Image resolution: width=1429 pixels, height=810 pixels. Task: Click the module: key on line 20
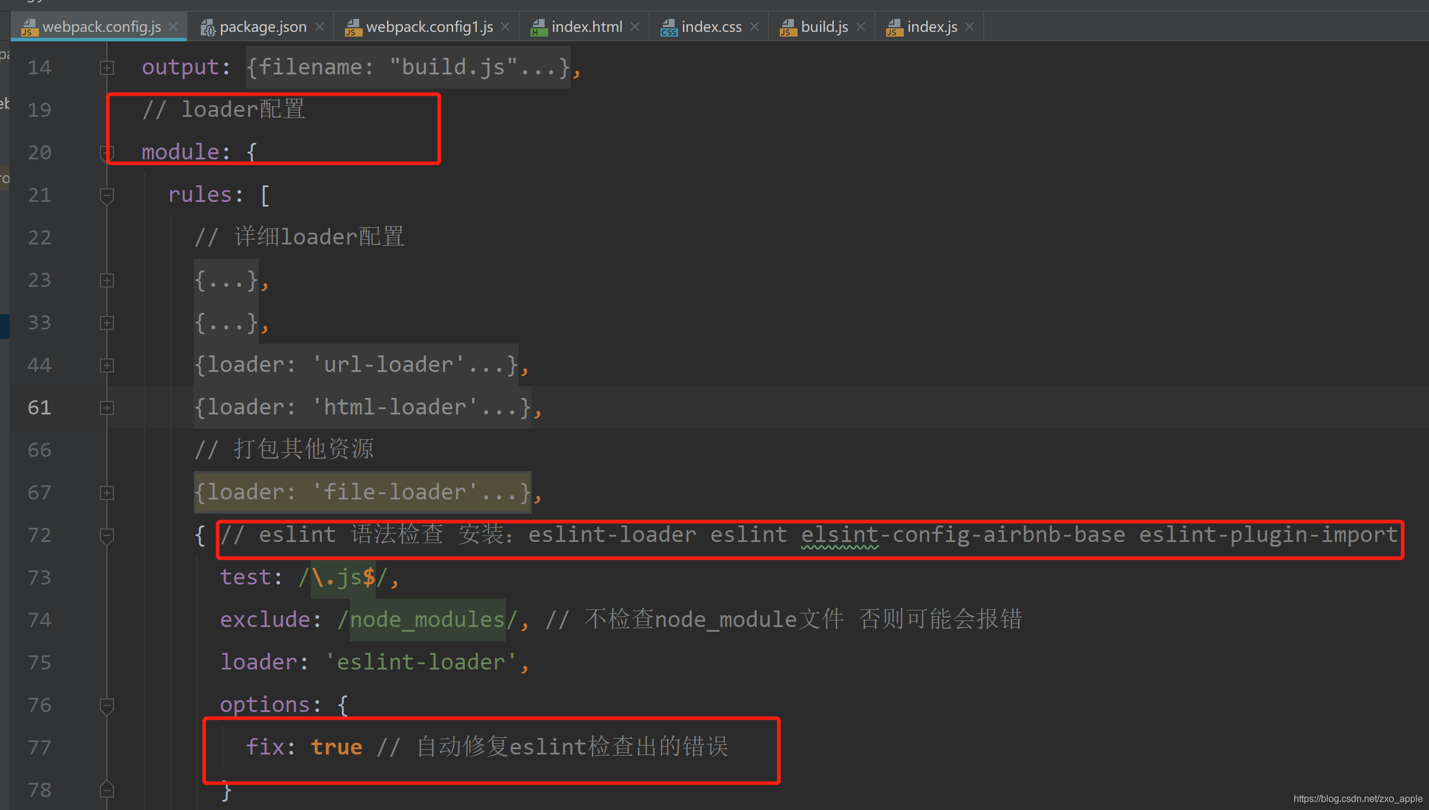click(186, 152)
